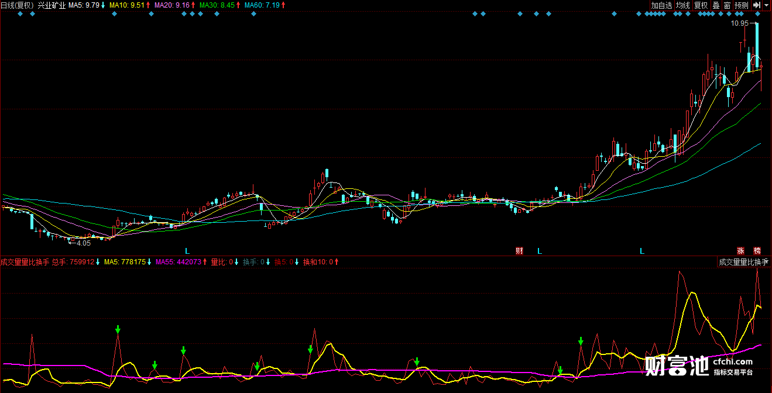Click the red 榜 ranking marker icon

[x=757, y=251]
